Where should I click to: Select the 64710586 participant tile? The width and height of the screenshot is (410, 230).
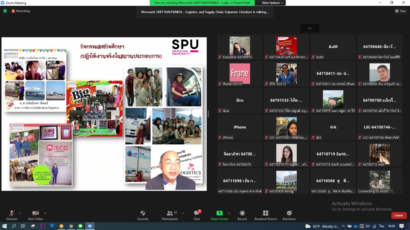[333, 181]
